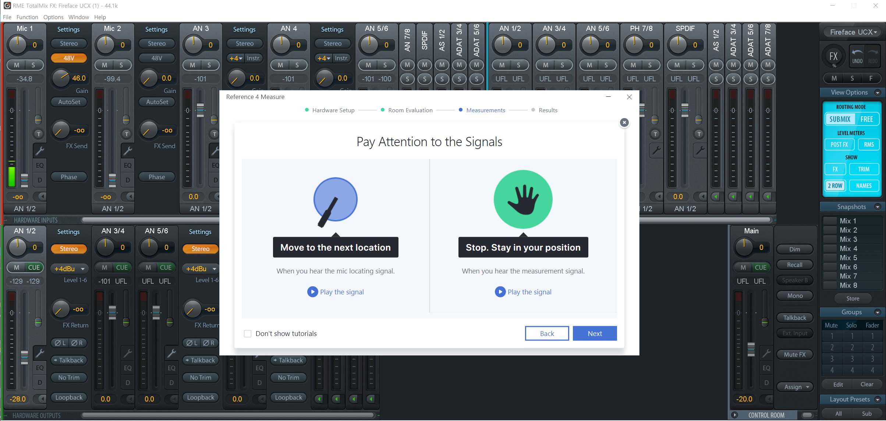886x421 pixels.
Task: Open Main output wrench settings
Action: [766, 354]
